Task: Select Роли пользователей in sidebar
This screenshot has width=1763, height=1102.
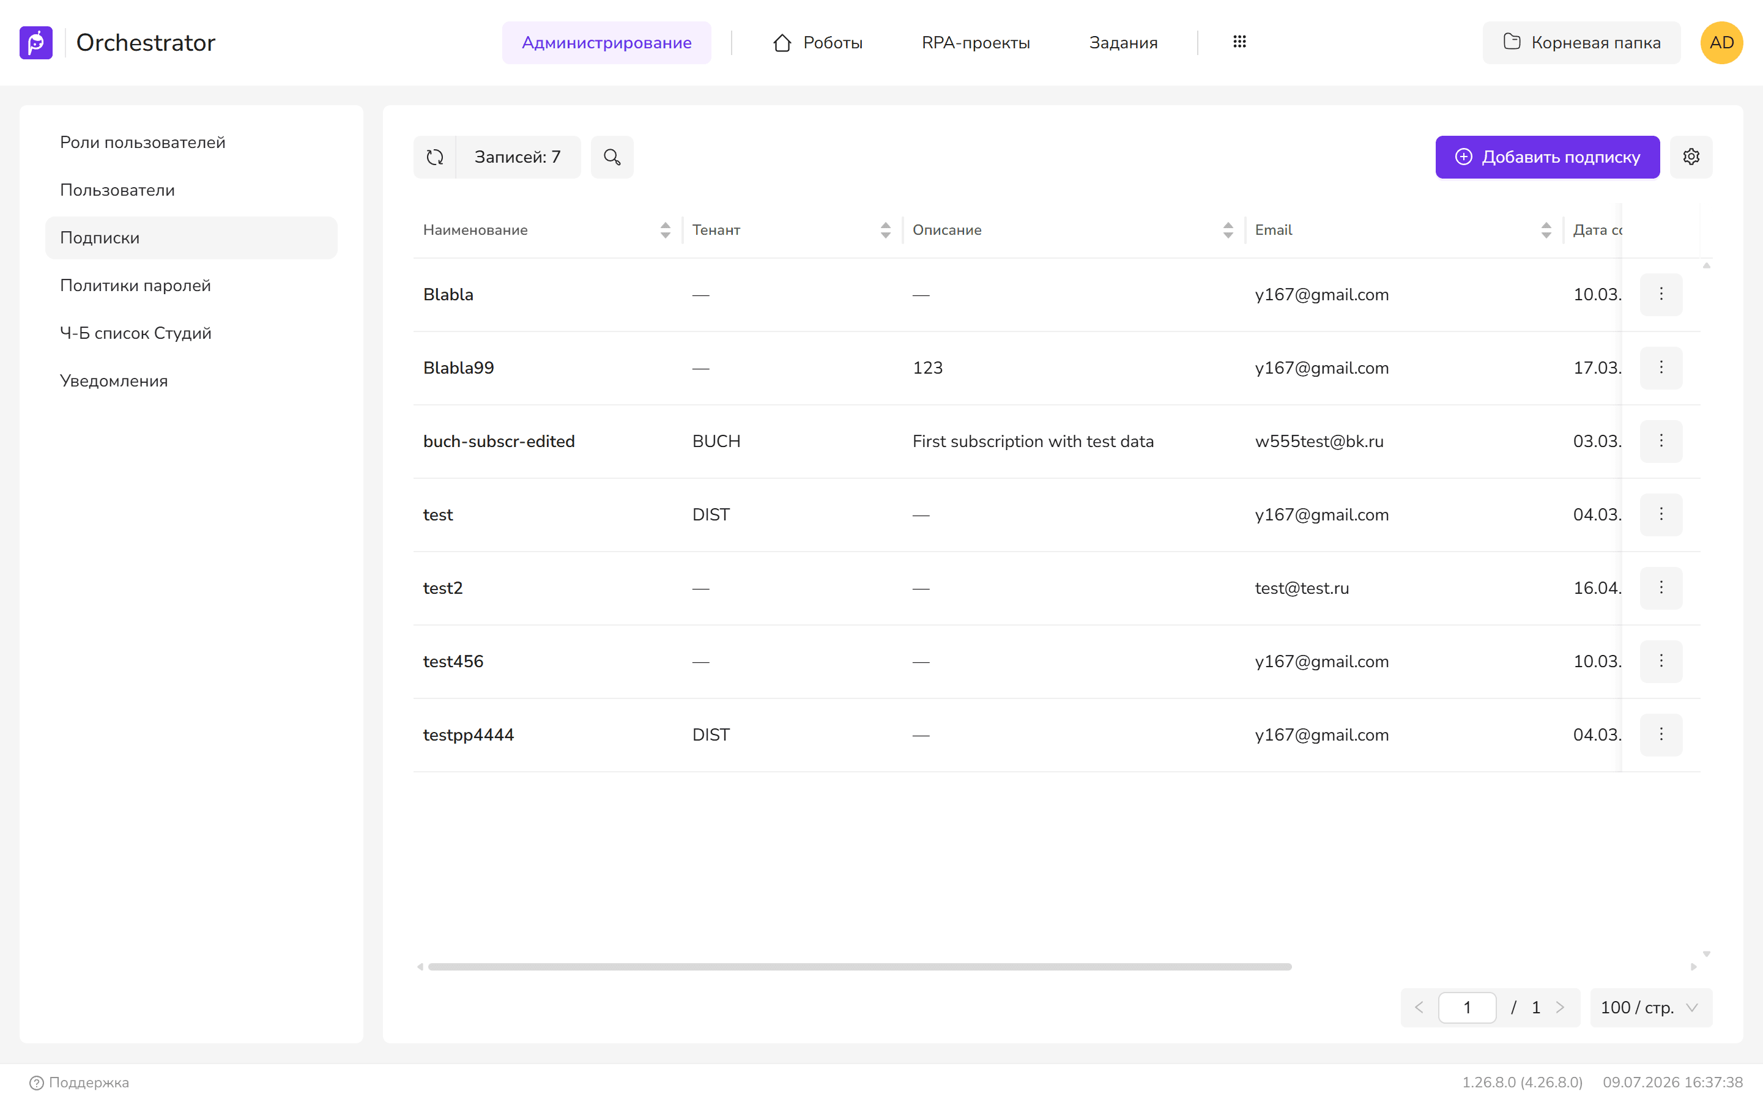Action: (191, 142)
